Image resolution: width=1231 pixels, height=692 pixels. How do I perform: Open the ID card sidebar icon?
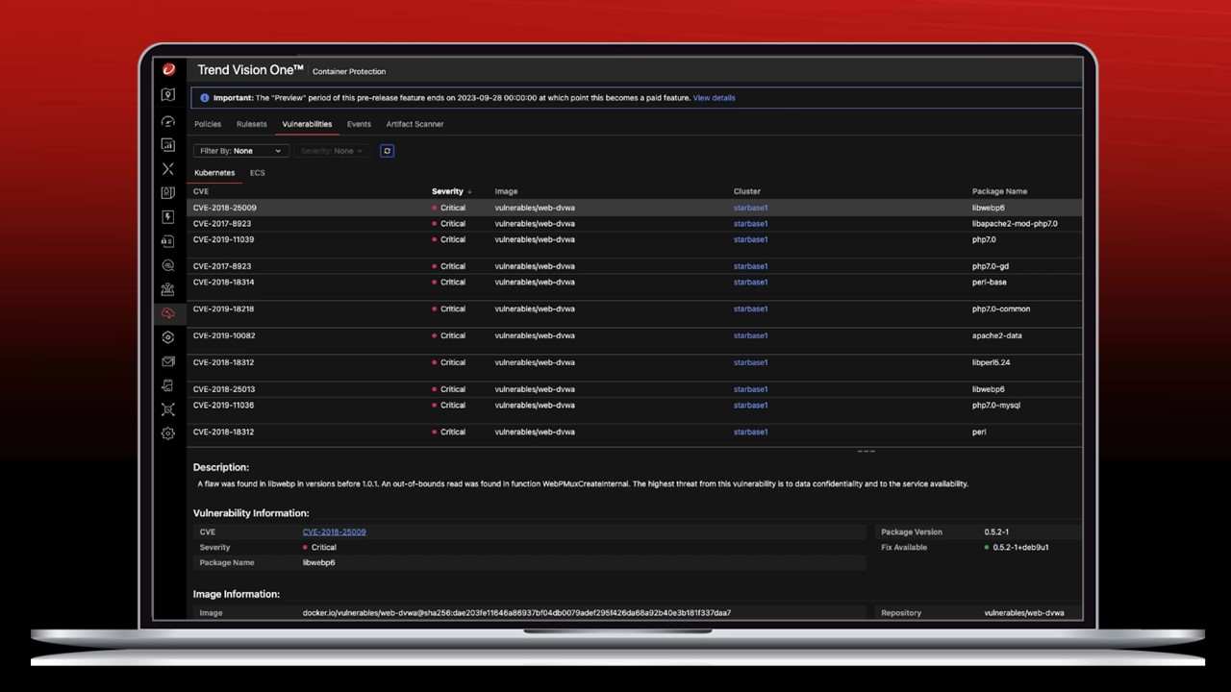point(168,193)
